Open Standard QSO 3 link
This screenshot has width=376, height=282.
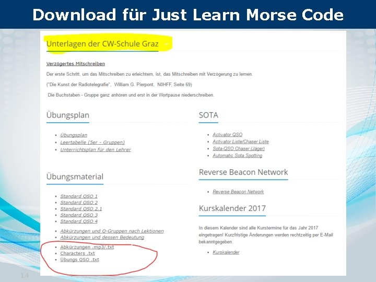pyautogui.click(x=79, y=215)
